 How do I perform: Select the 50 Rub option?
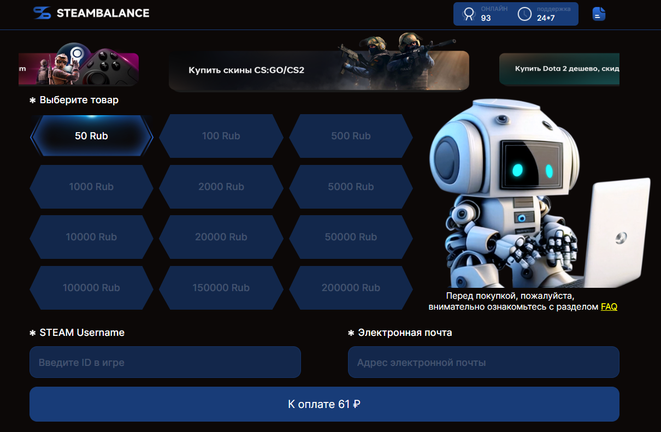91,136
